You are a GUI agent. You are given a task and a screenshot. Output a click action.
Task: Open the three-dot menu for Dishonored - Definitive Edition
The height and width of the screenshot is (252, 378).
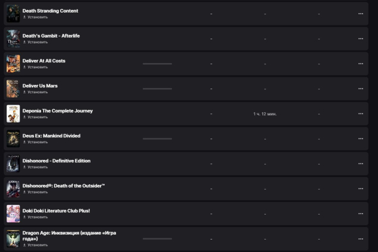pyautogui.click(x=361, y=163)
